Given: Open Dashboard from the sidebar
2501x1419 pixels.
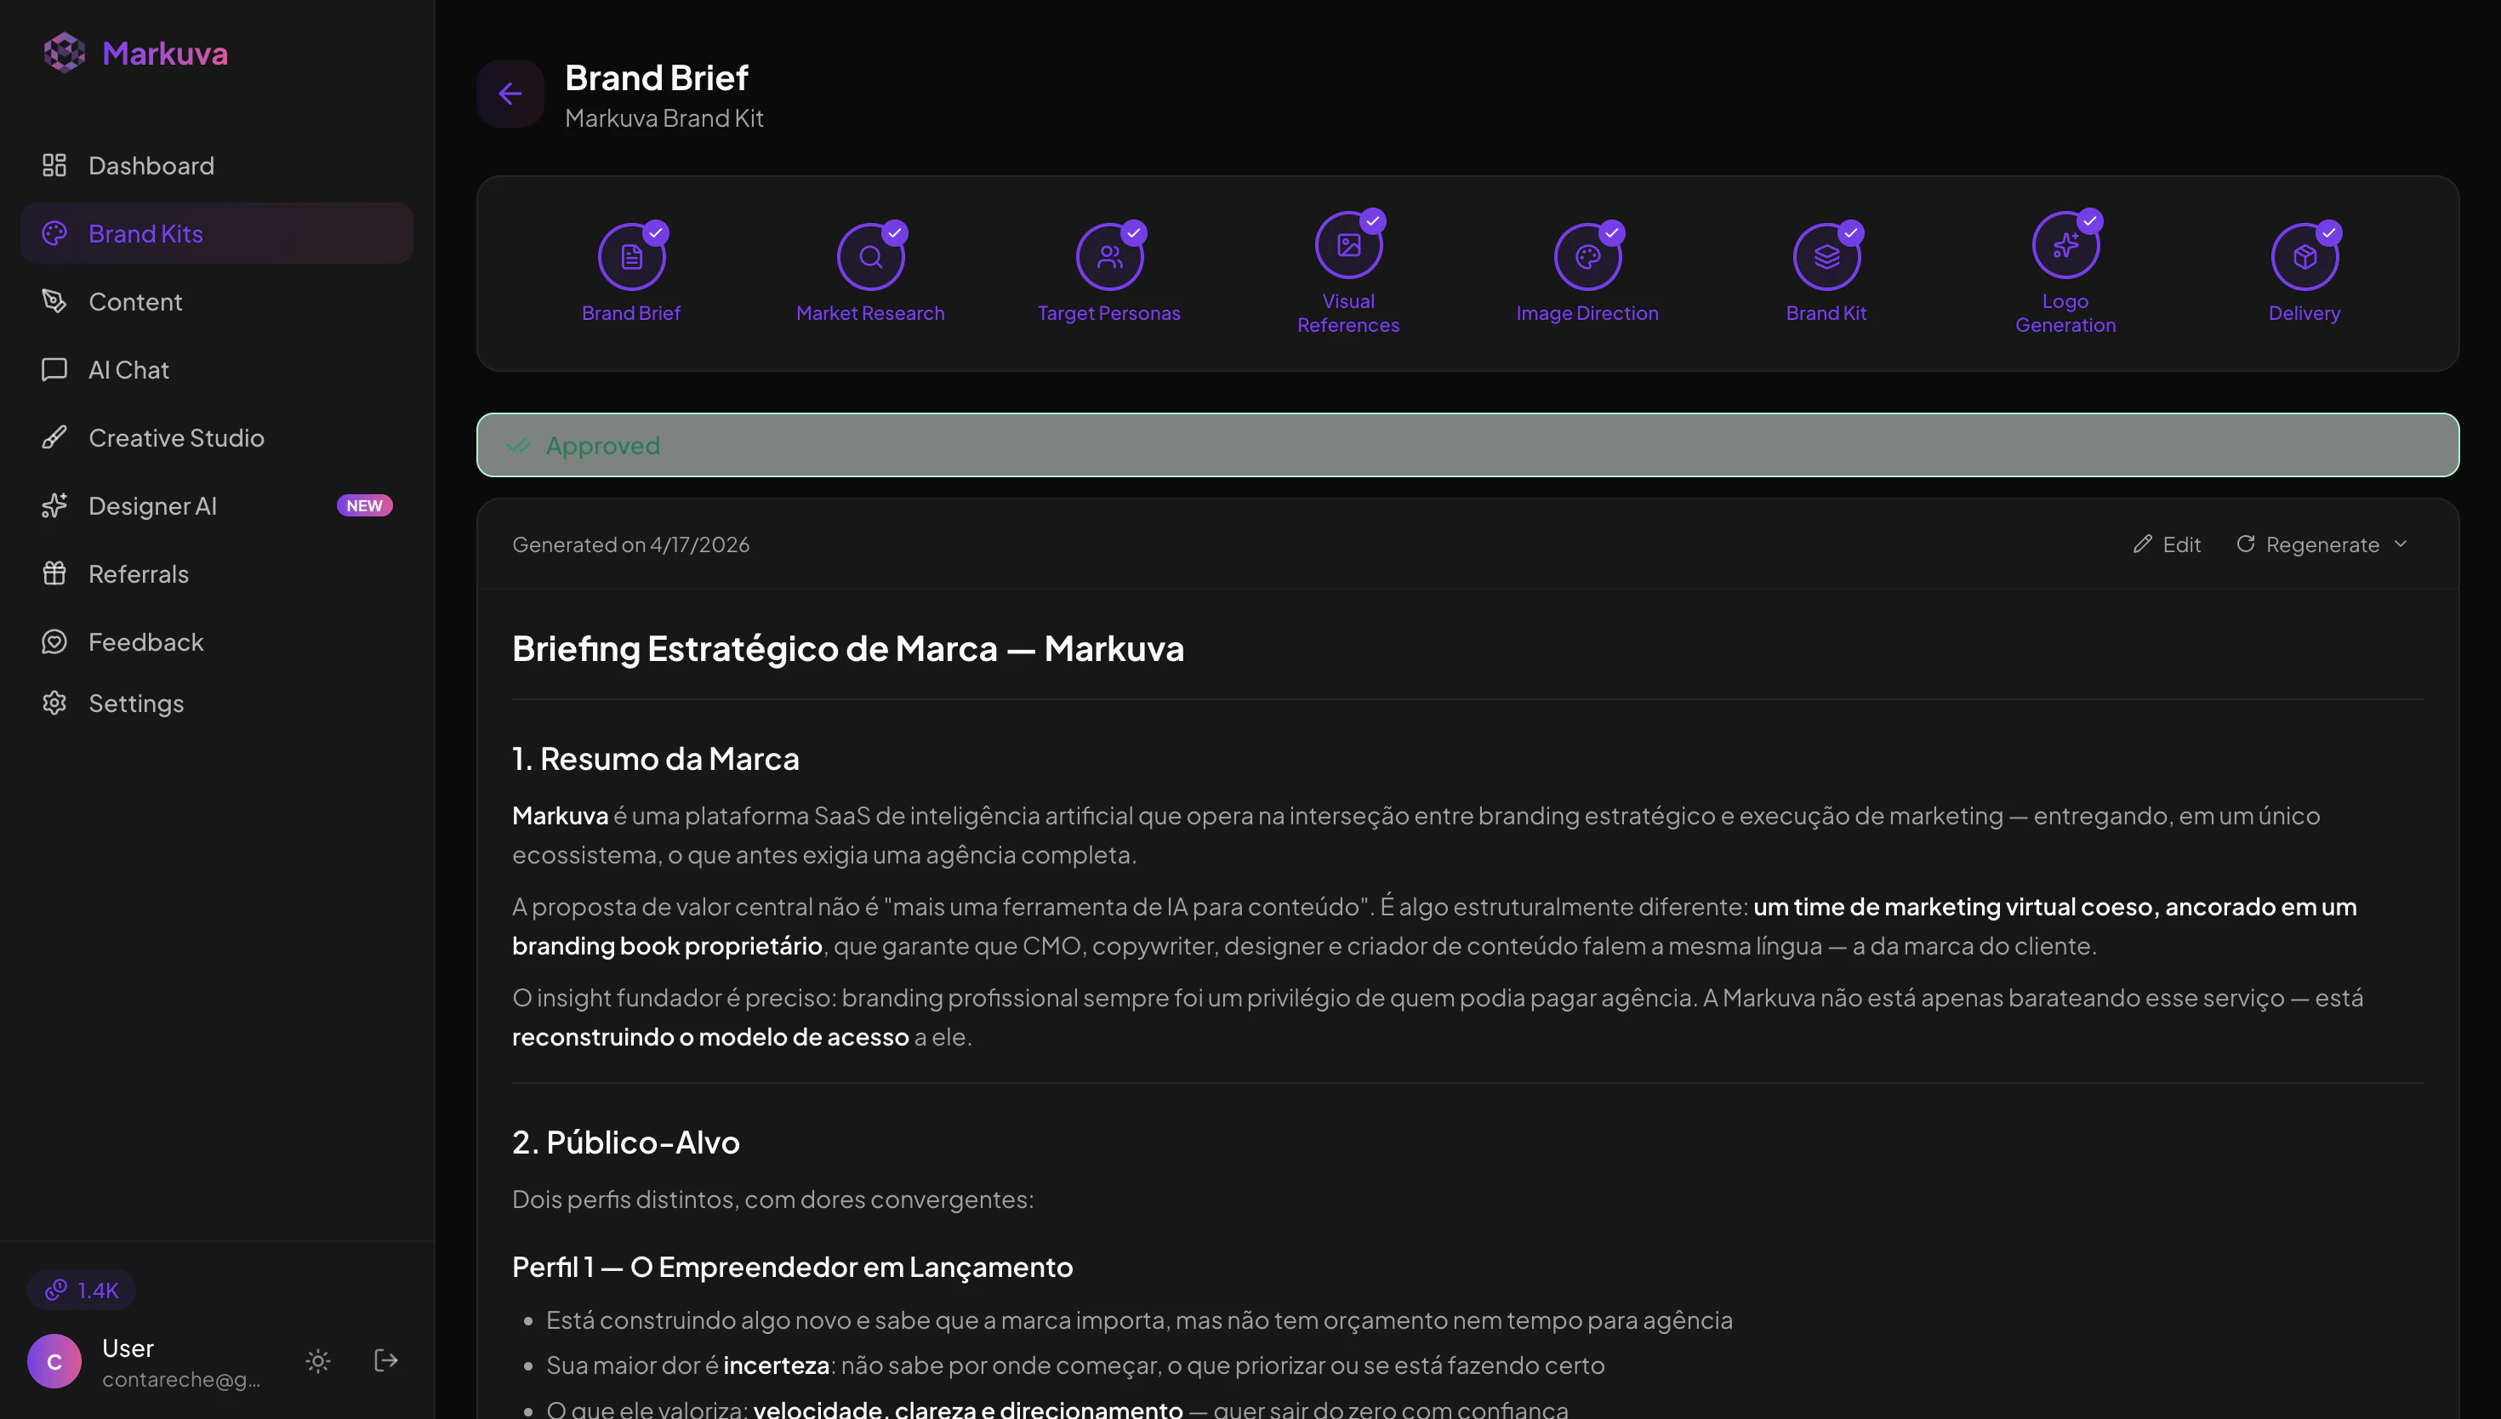Looking at the screenshot, I should click(216, 166).
